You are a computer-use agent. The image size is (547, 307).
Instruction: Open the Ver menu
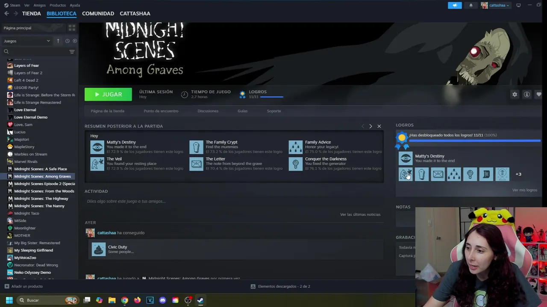[27, 5]
